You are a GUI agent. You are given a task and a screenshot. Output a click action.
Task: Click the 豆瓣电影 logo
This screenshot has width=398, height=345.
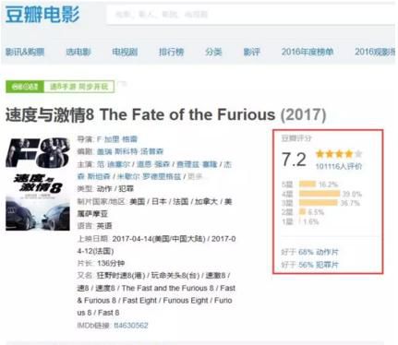42,15
